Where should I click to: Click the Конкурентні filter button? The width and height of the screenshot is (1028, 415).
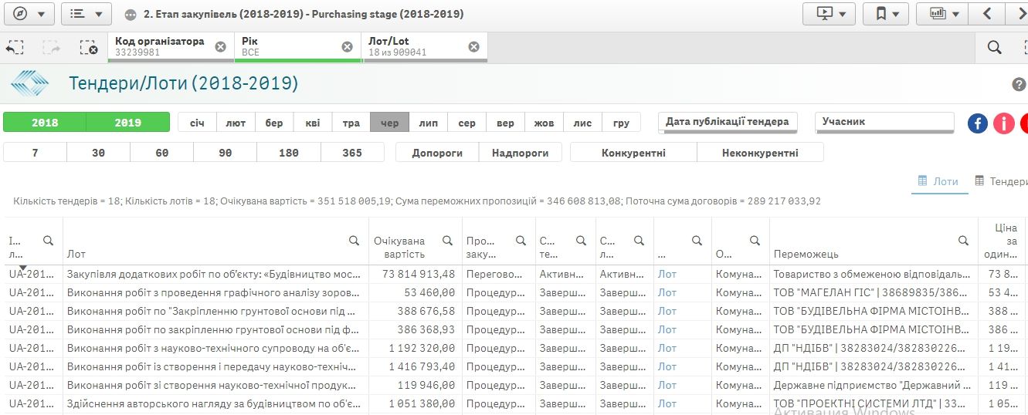pos(633,153)
